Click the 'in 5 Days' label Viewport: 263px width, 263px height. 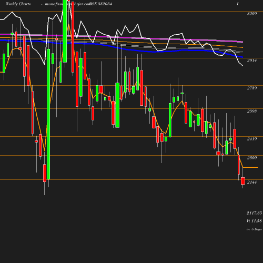click(254, 229)
